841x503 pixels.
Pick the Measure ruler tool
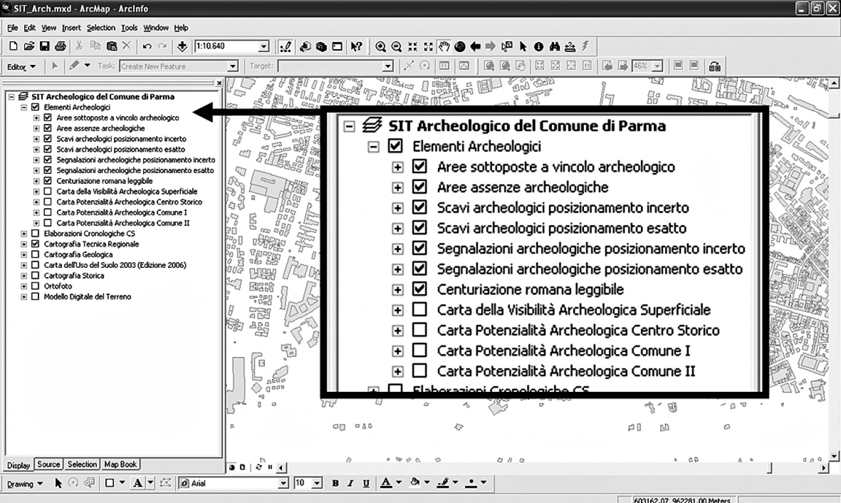pos(570,46)
